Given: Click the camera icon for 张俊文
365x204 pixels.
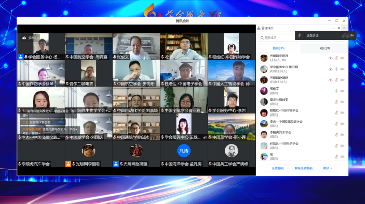Looking at the screenshot, I should tap(342, 91).
